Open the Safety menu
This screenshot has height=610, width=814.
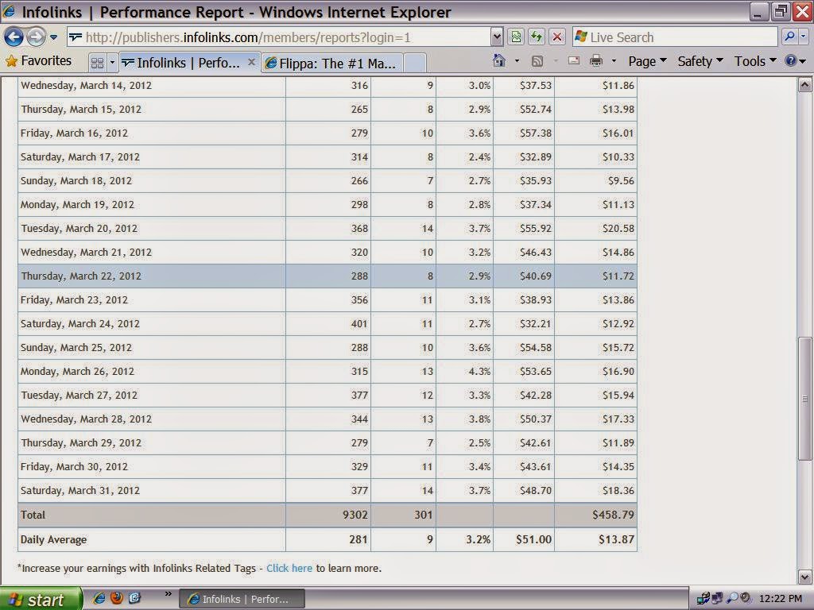pyautogui.click(x=700, y=61)
